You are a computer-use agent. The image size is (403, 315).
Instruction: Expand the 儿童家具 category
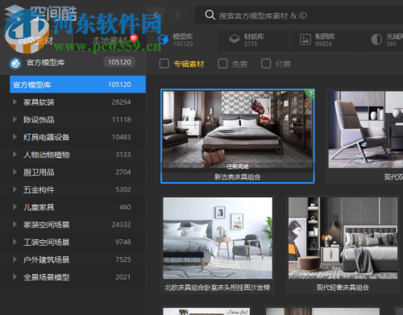point(15,207)
